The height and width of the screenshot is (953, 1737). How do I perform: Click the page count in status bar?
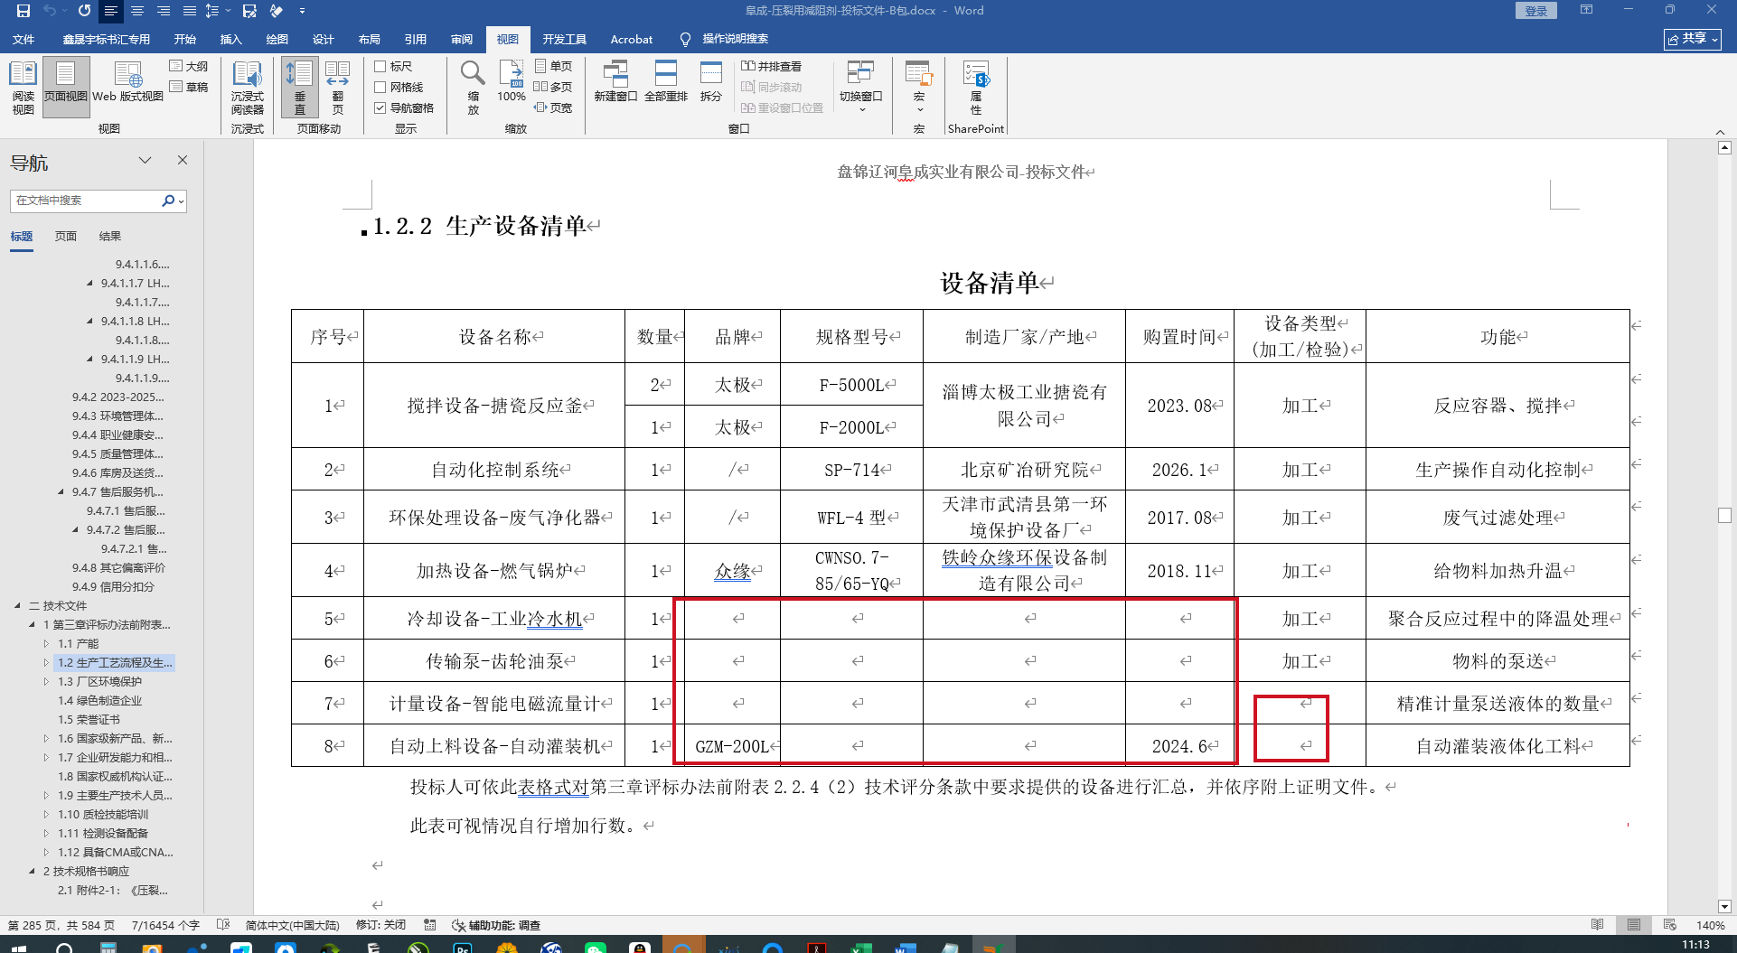point(61,925)
